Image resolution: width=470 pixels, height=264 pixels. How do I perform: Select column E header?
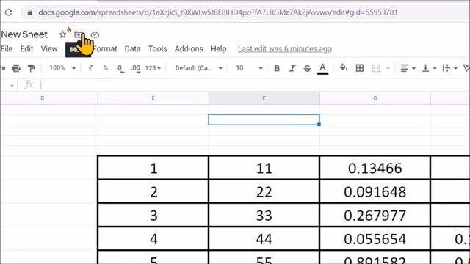[x=153, y=98]
